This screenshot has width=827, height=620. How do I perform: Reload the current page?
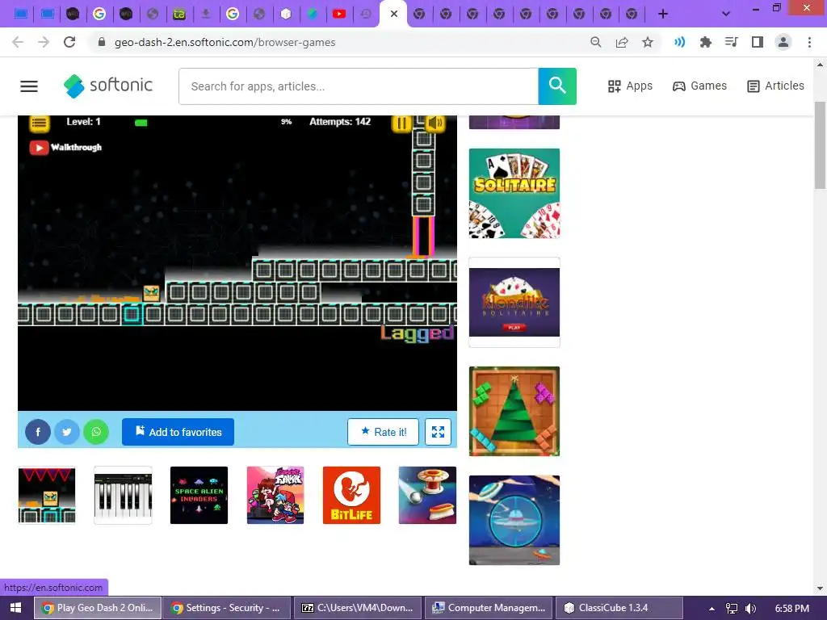pyautogui.click(x=69, y=42)
